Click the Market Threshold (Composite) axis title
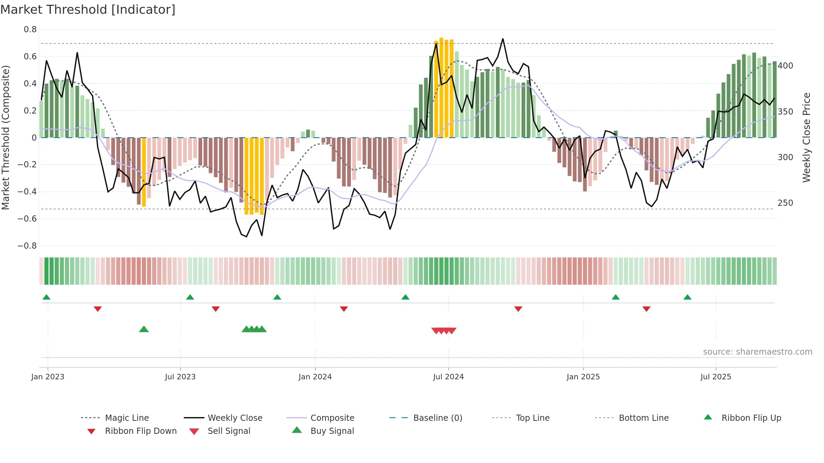 coord(5,138)
